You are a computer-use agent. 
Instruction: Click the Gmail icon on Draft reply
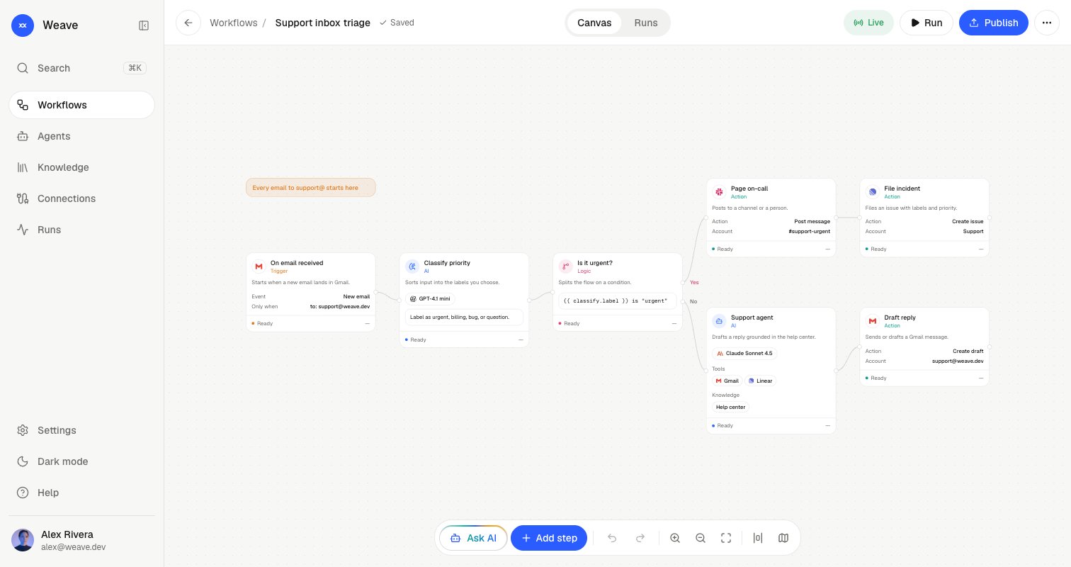[872, 321]
